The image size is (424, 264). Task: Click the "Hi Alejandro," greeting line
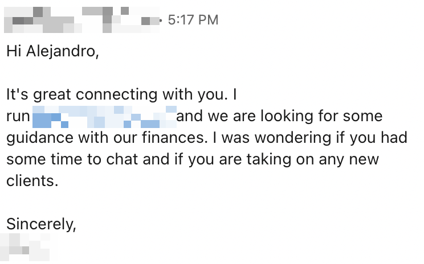point(53,51)
